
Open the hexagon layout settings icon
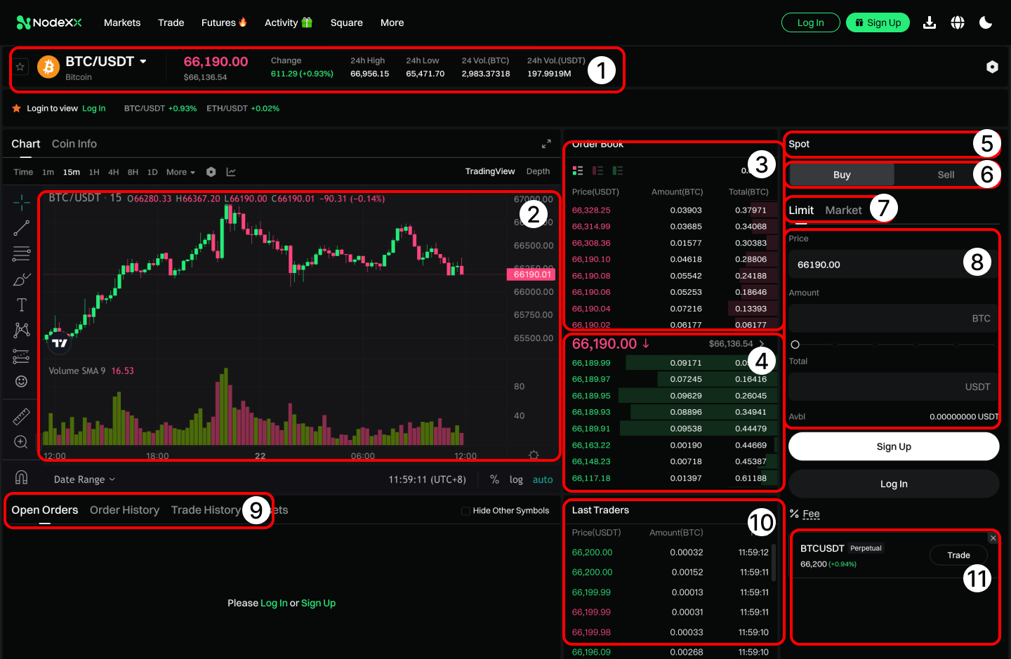point(992,67)
